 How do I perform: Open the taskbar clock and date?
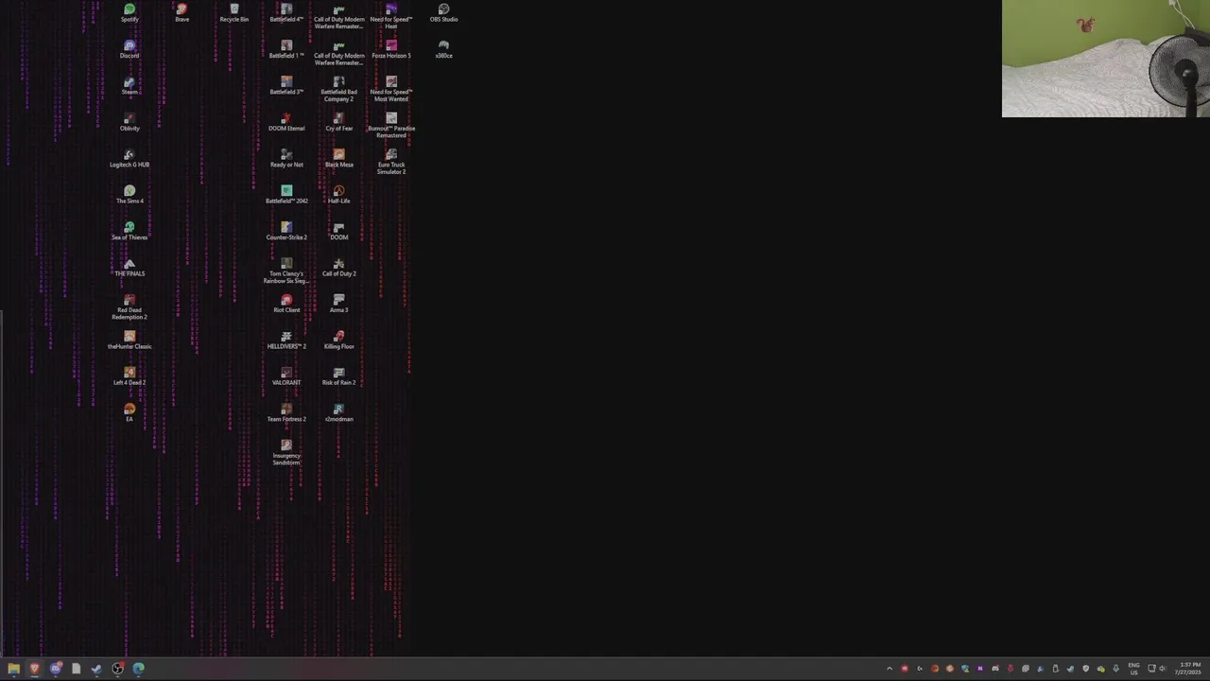tap(1190, 669)
